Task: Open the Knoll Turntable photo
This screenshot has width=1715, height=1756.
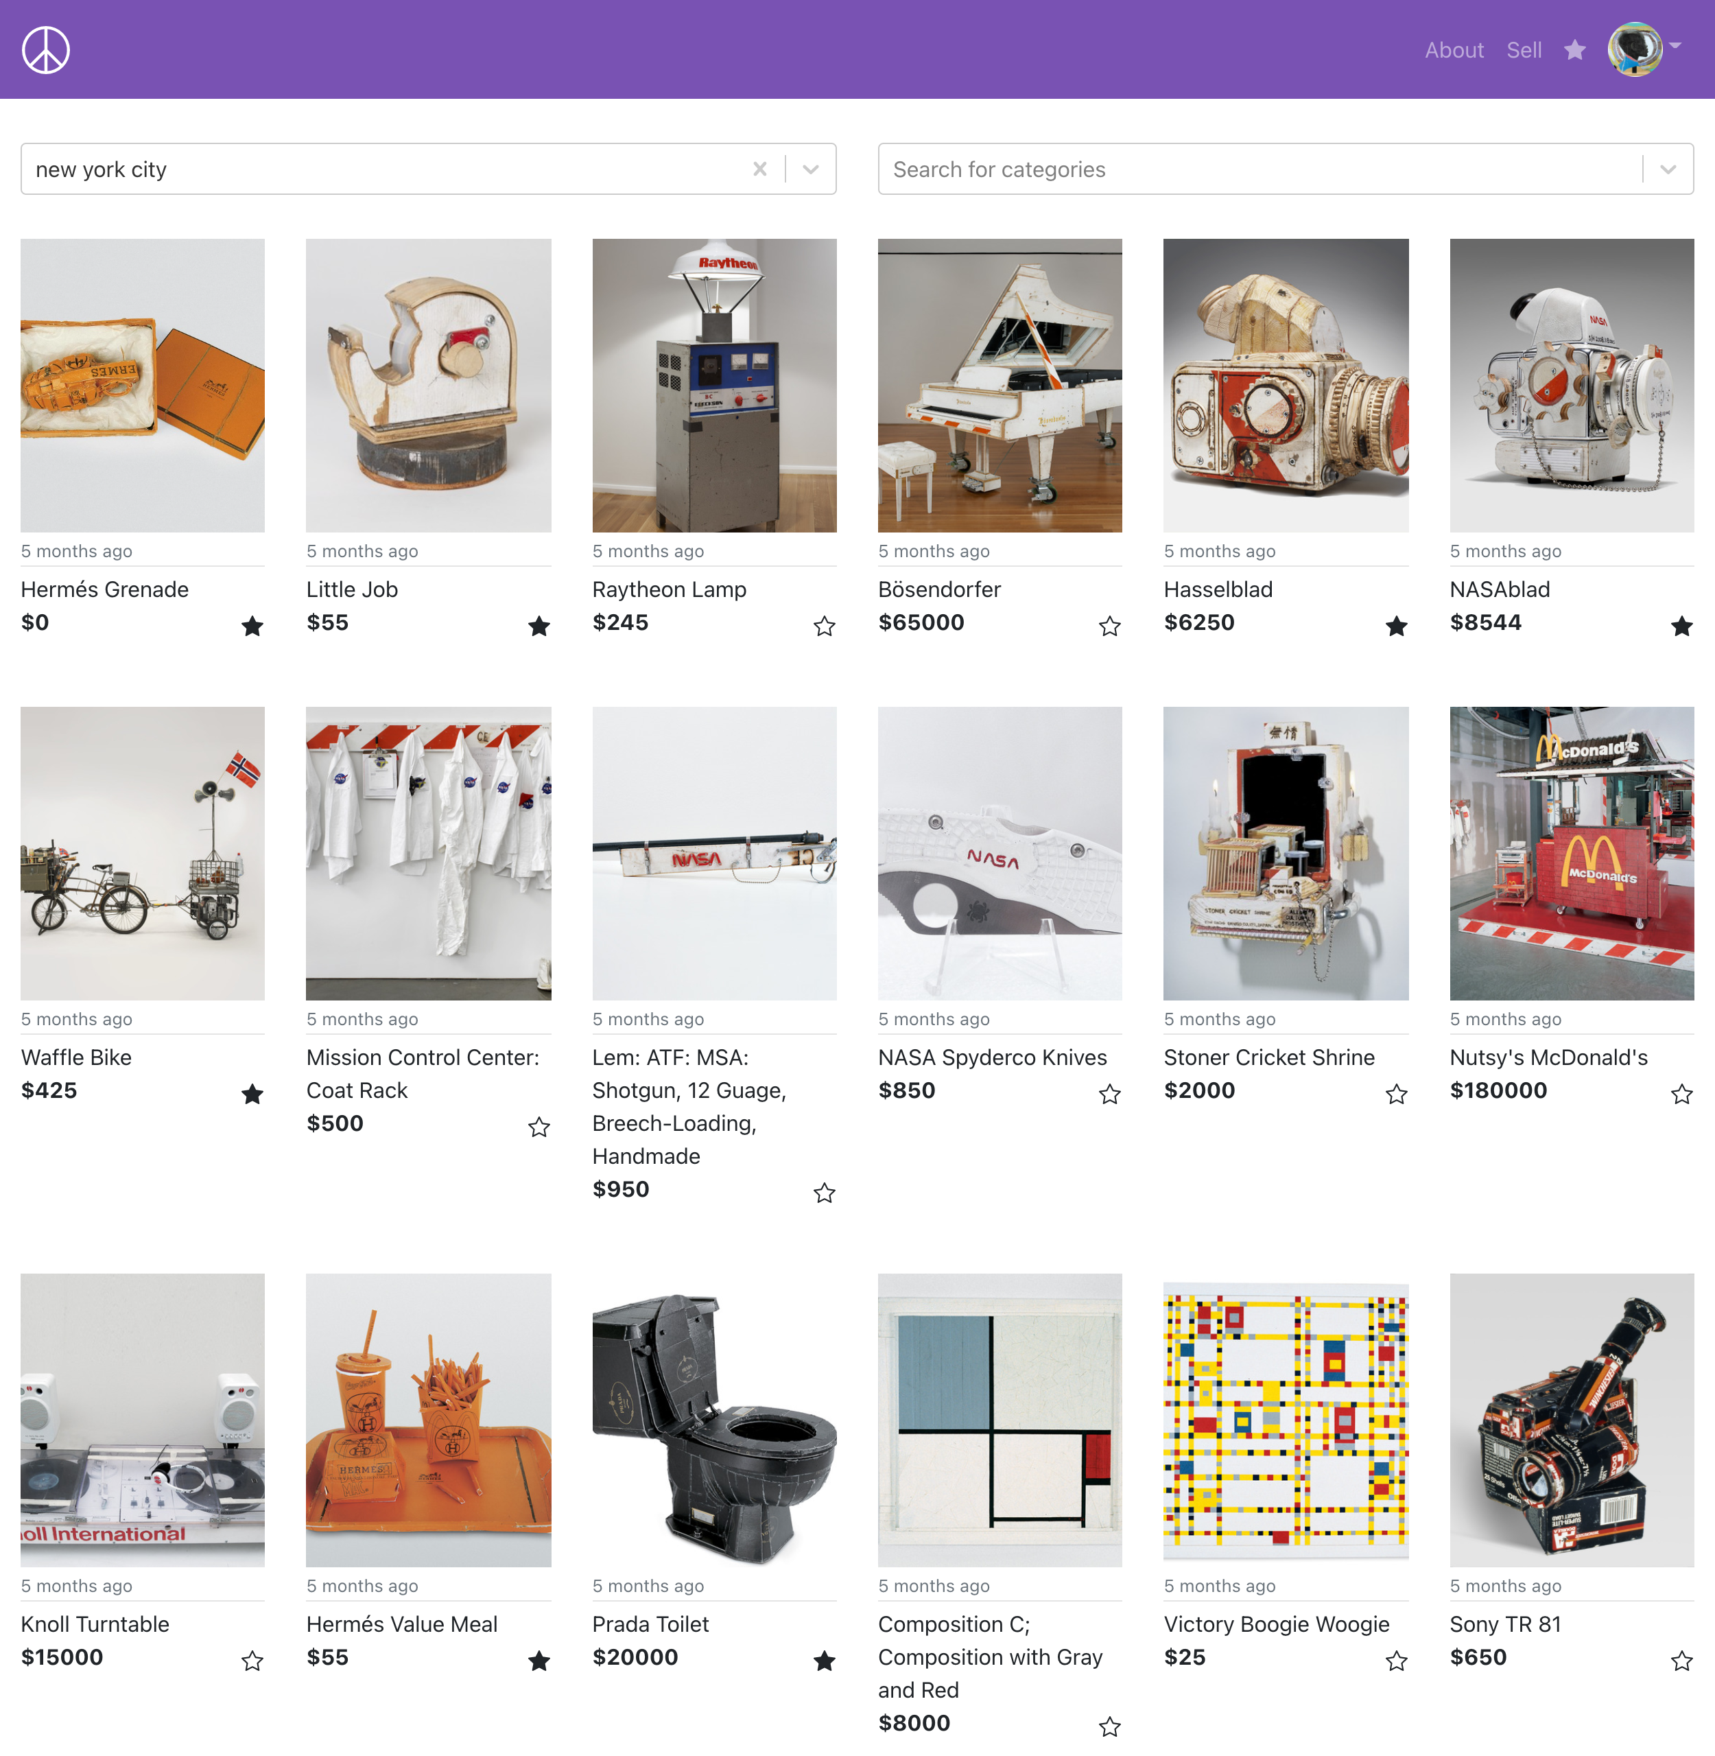Action: (x=142, y=1419)
